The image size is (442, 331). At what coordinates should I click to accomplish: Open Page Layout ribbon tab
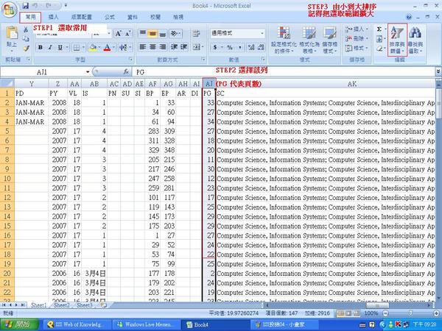(x=82, y=17)
